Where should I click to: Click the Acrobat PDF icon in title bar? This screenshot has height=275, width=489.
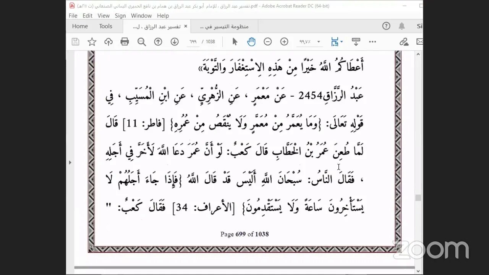72,6
